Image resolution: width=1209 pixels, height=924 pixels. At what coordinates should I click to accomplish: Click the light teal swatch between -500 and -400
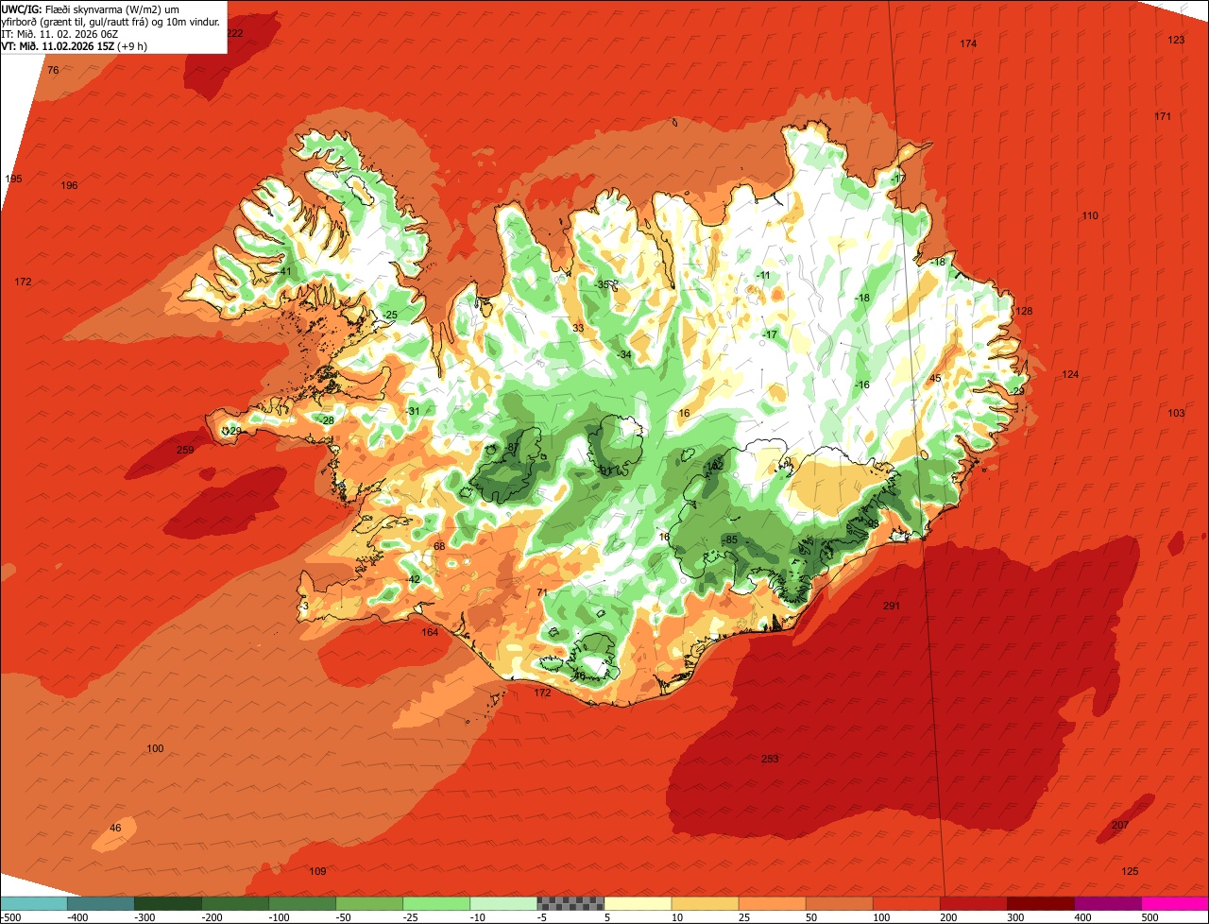[33, 903]
